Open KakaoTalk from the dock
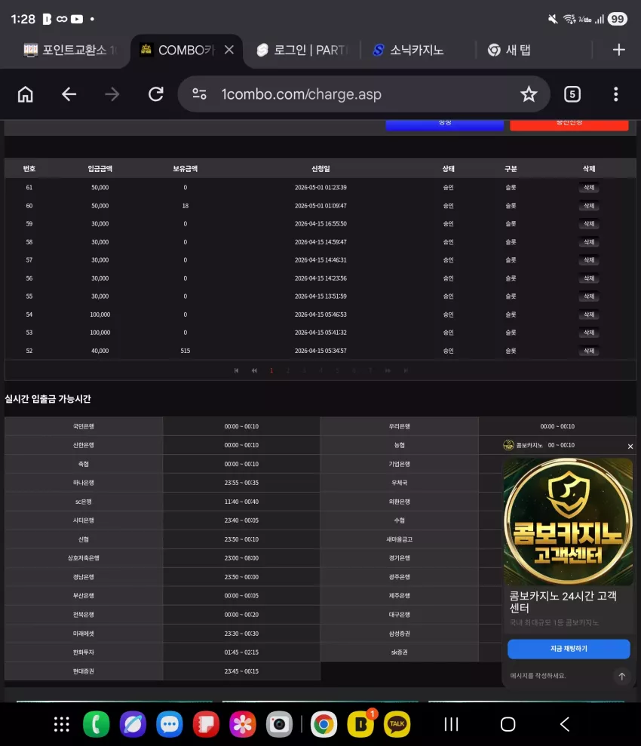 click(x=397, y=724)
